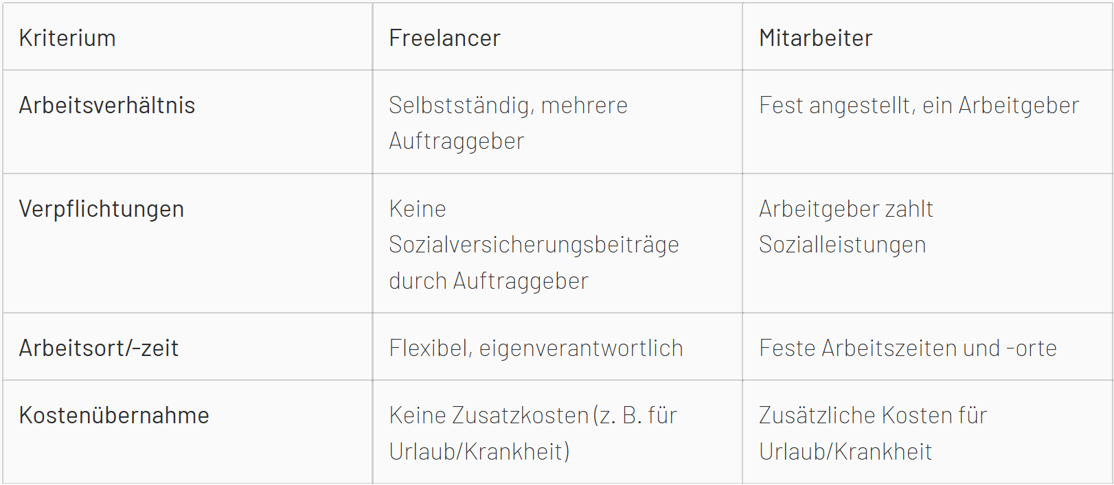1114x485 pixels.
Task: Select the Verpflichtungen row label
Action: (102, 209)
